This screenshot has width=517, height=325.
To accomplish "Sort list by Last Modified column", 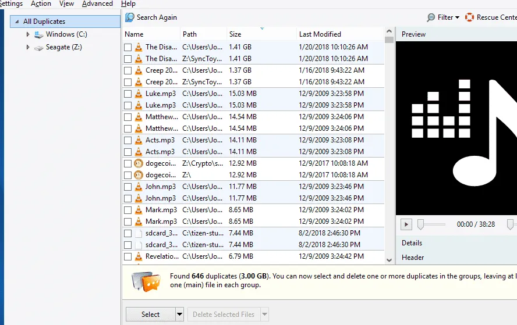I will point(320,34).
